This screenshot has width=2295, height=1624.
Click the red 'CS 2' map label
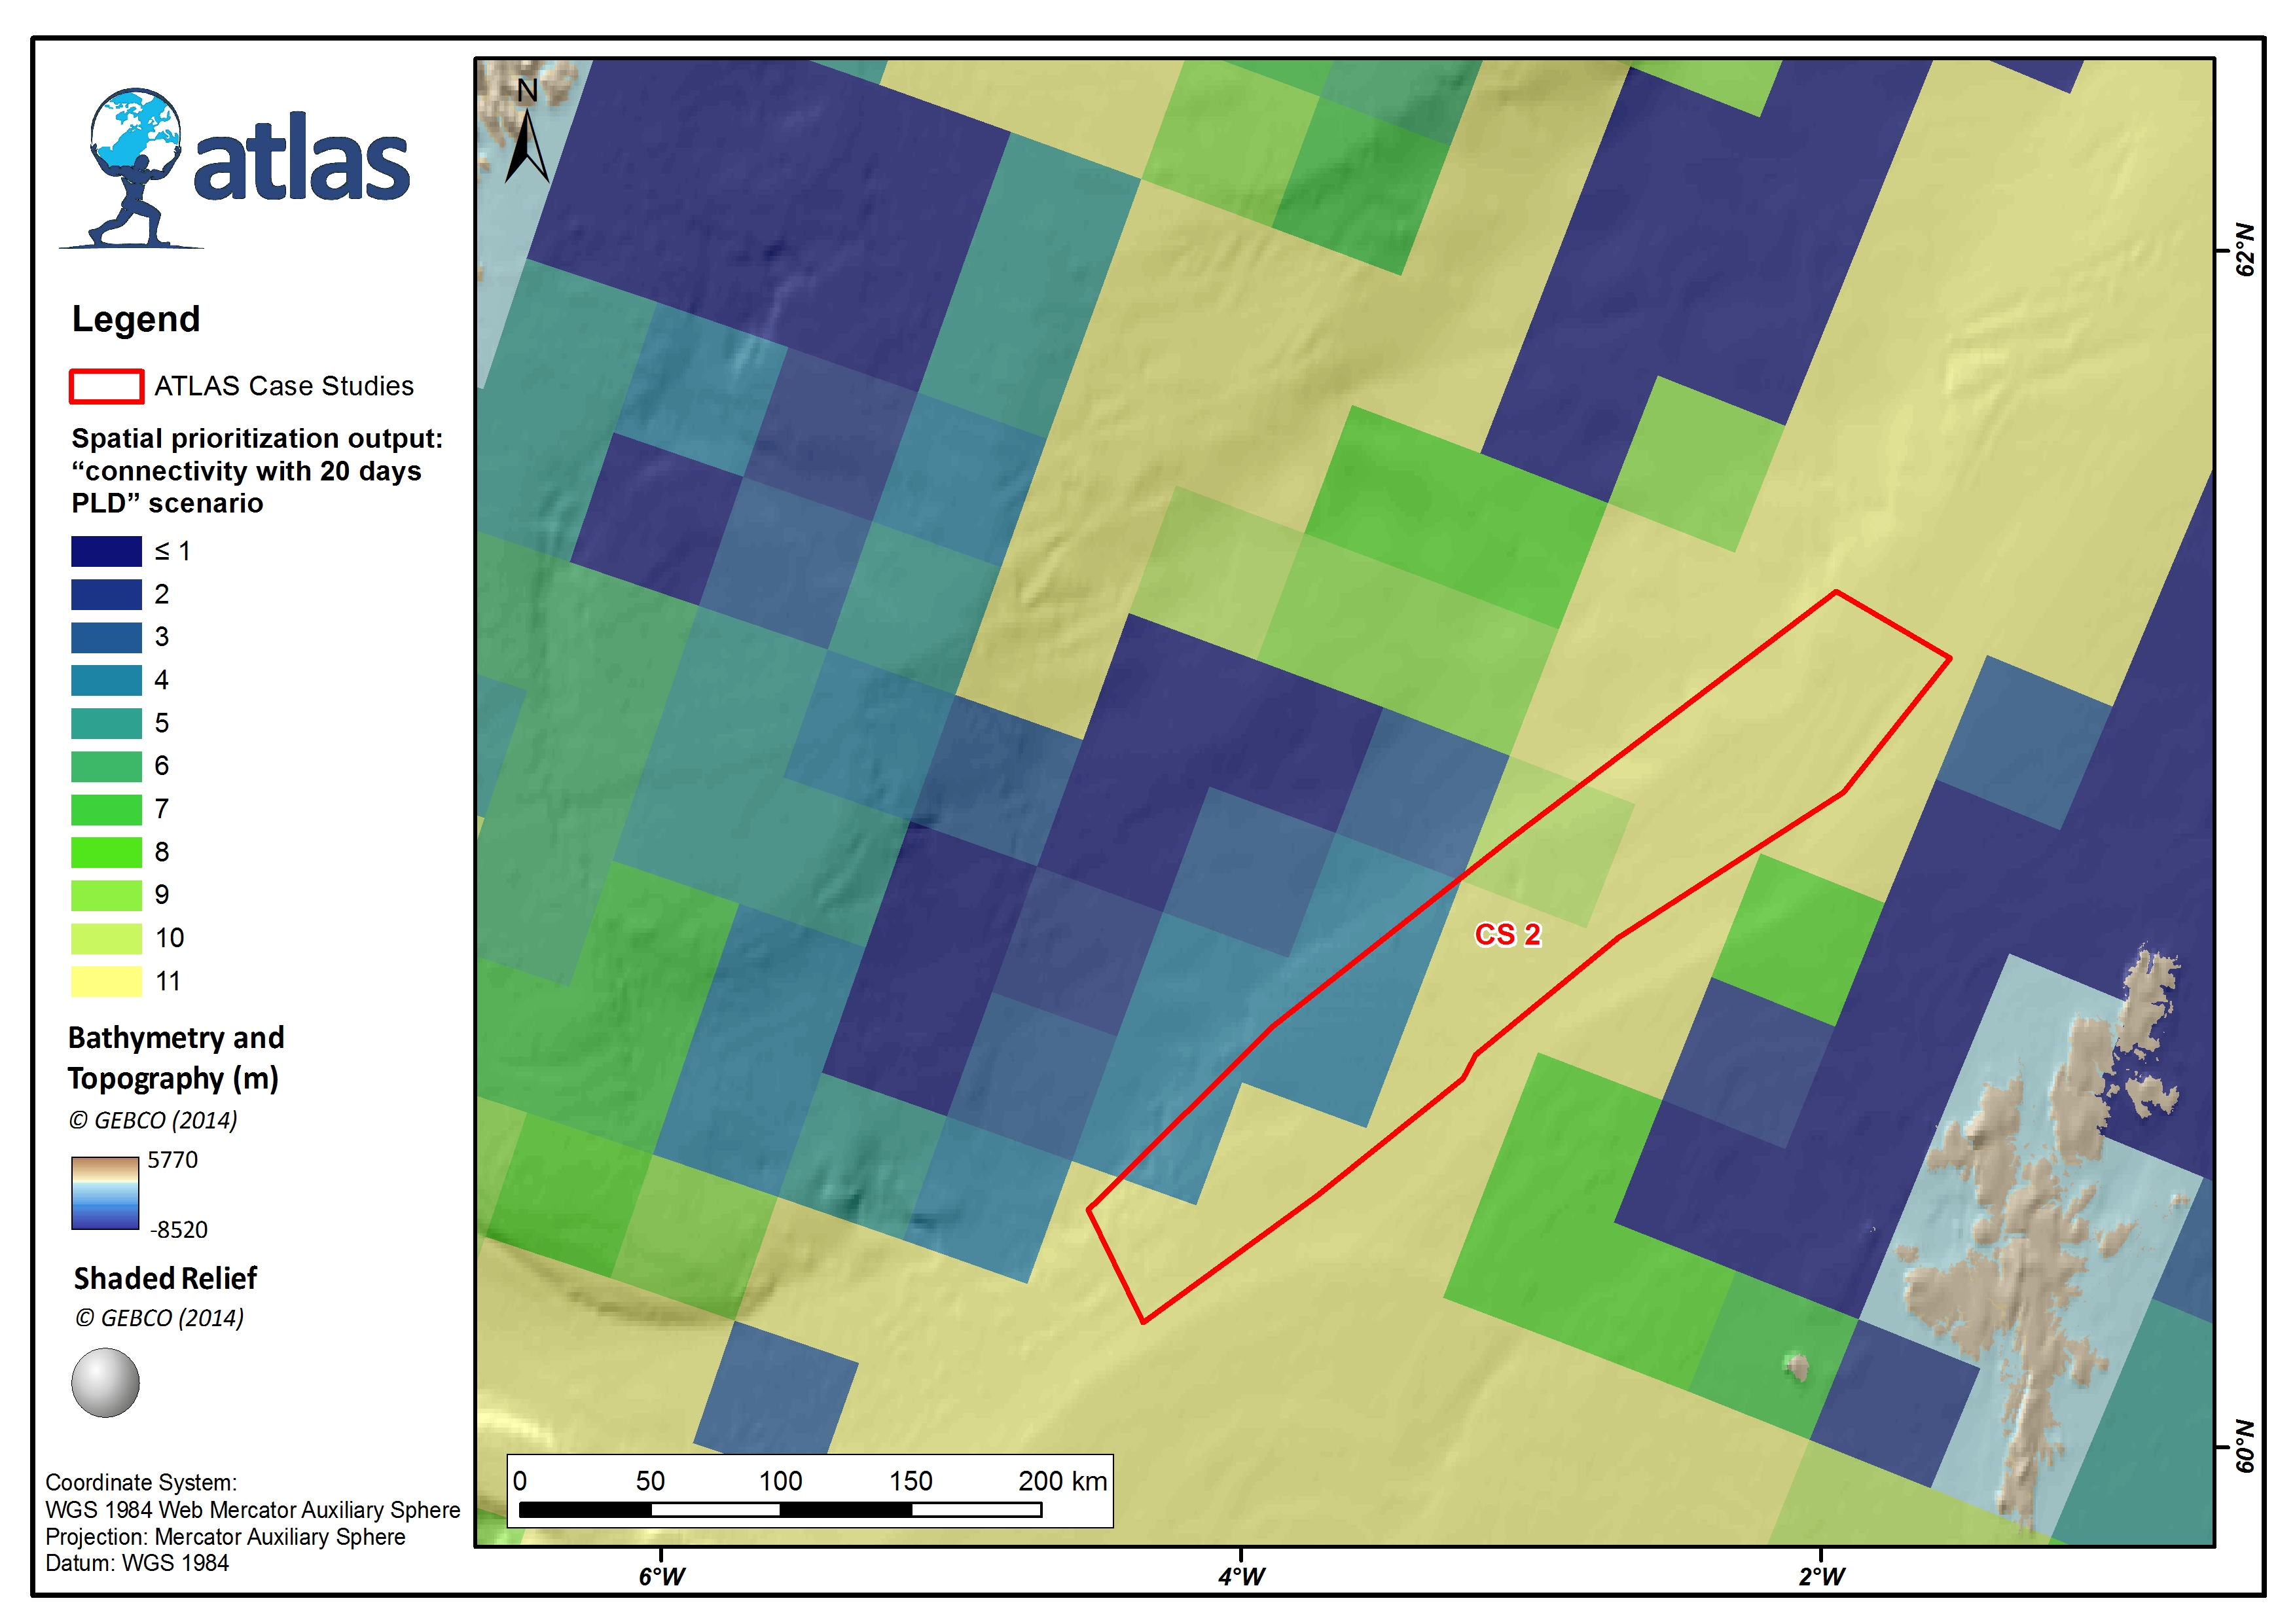(x=1508, y=934)
